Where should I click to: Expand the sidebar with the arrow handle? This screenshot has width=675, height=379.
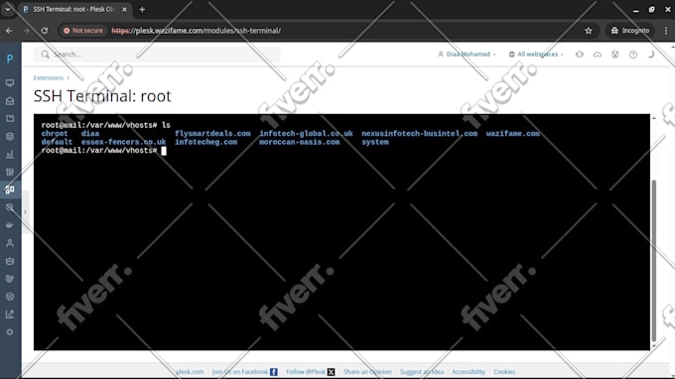[x=25, y=211]
